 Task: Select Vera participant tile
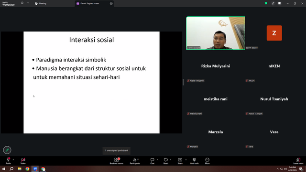(x=274, y=132)
